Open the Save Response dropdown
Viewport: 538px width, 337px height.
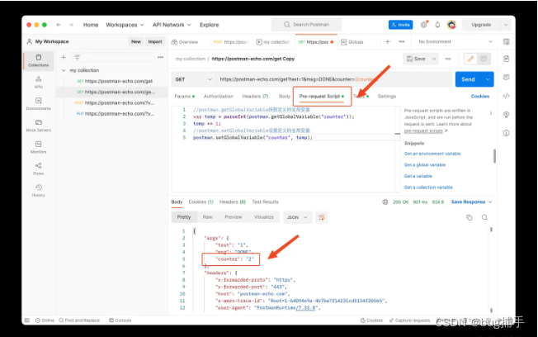pos(471,202)
